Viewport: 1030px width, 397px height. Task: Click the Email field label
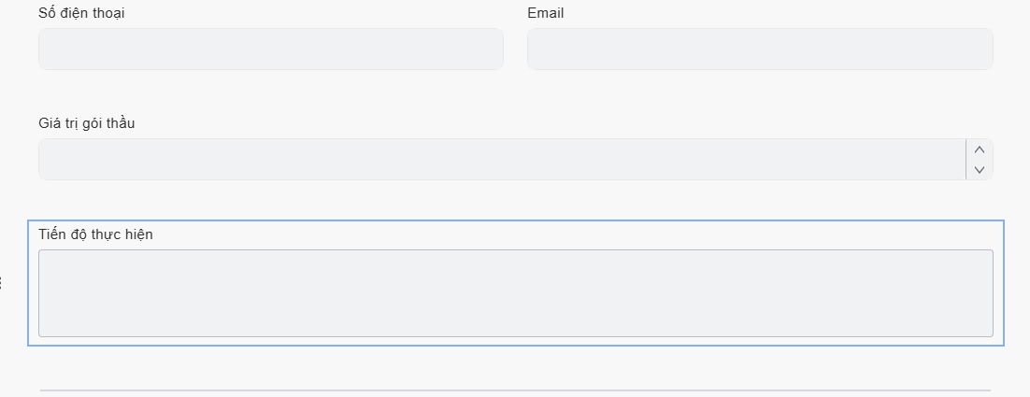[x=546, y=13]
